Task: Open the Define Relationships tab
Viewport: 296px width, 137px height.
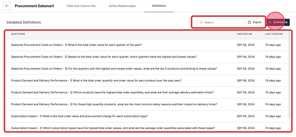Action: click(122, 6)
